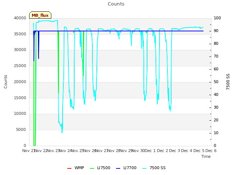Click the 15000 tick label
This screenshot has width=233, height=175.
(x=20, y=98)
